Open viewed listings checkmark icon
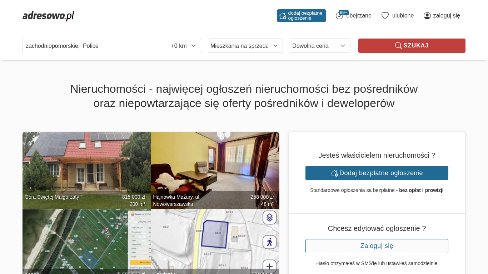Screen dimensions: 488x274 [x=339, y=16]
